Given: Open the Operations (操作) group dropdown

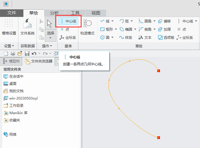Looking at the screenshot, I should coord(47,46).
